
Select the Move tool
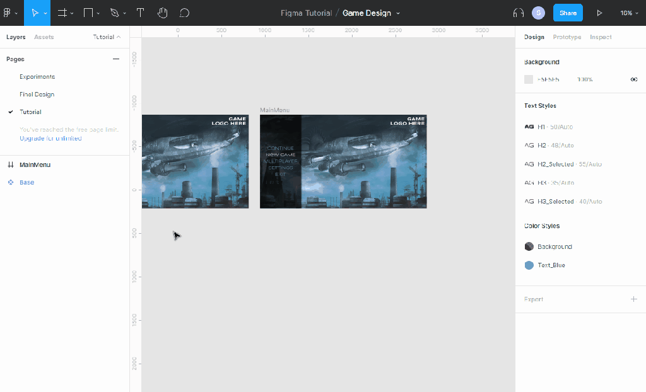click(x=37, y=13)
